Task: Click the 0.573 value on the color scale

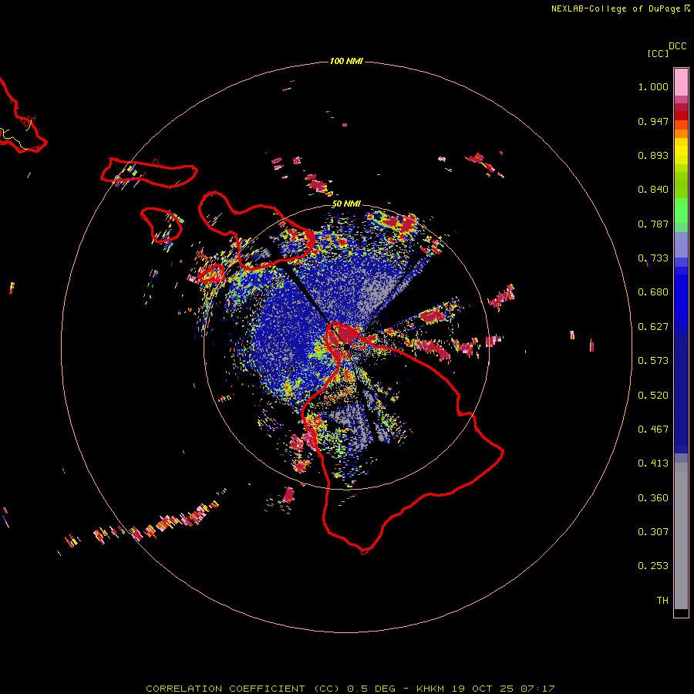Action: pyautogui.click(x=653, y=361)
